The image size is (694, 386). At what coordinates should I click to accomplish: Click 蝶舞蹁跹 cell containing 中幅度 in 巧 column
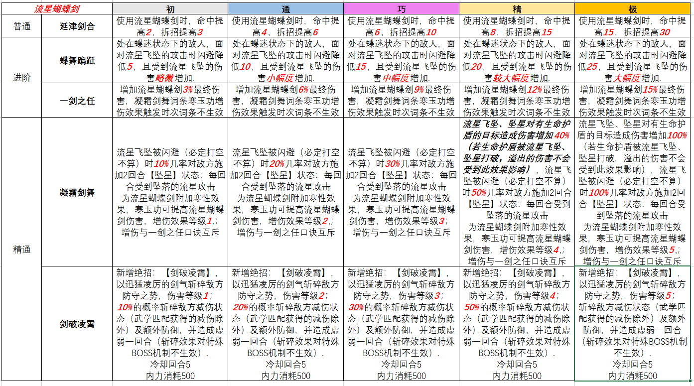tap(401, 60)
